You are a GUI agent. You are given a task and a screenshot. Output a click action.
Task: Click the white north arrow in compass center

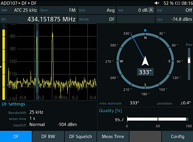coord(145,61)
